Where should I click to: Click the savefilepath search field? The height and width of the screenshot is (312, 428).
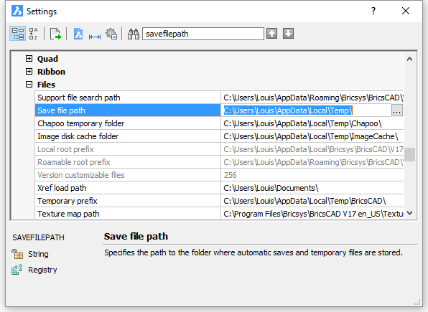(203, 34)
